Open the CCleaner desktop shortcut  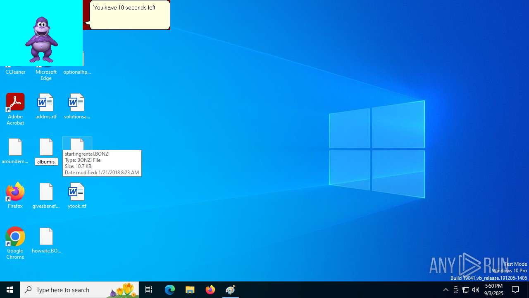15,72
